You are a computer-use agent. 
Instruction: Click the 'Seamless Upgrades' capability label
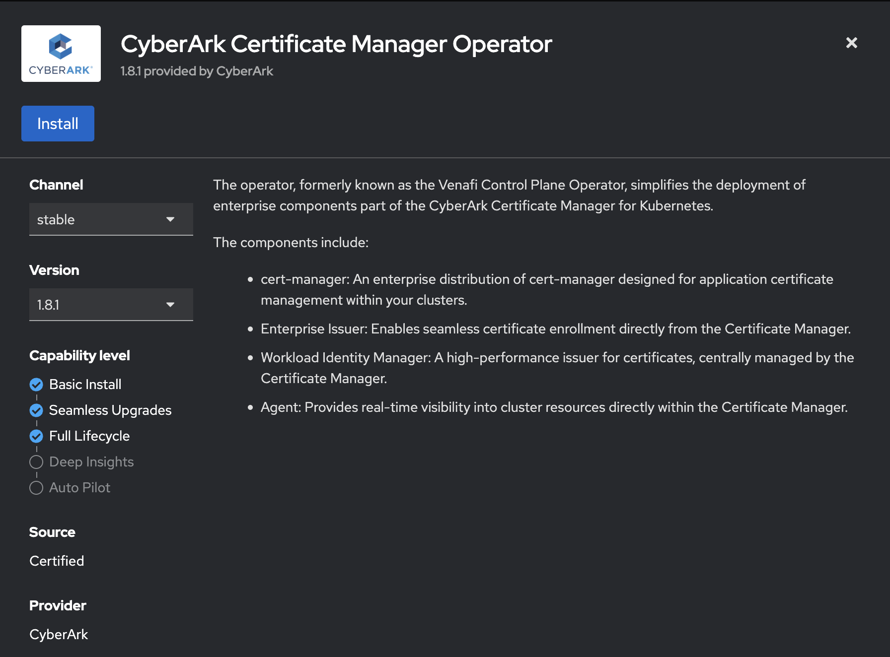[110, 410]
